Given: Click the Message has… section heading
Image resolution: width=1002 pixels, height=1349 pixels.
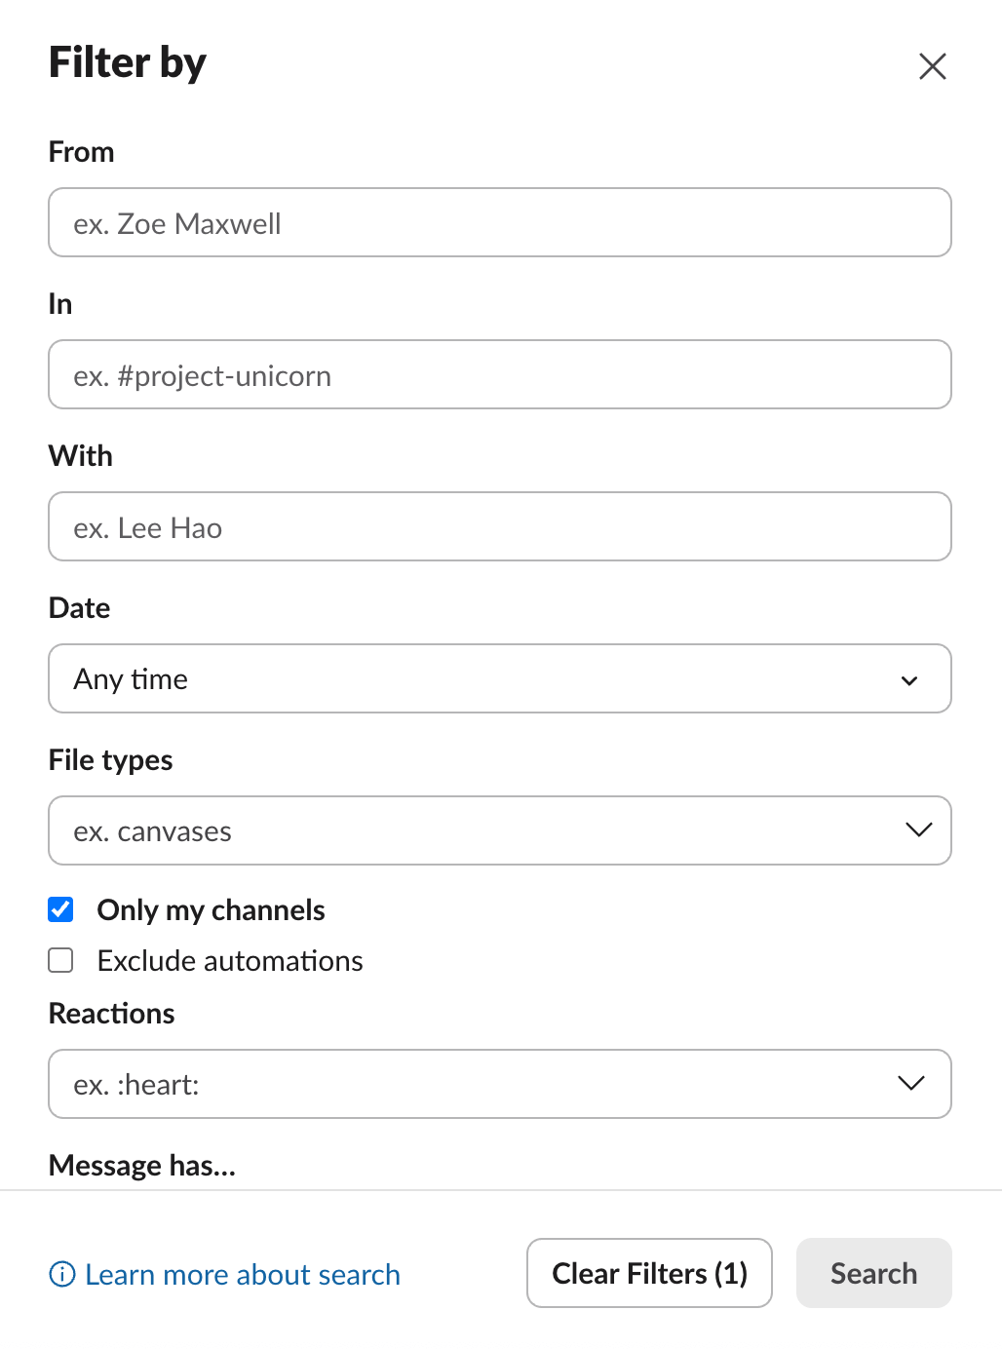Looking at the screenshot, I should point(142,1165).
